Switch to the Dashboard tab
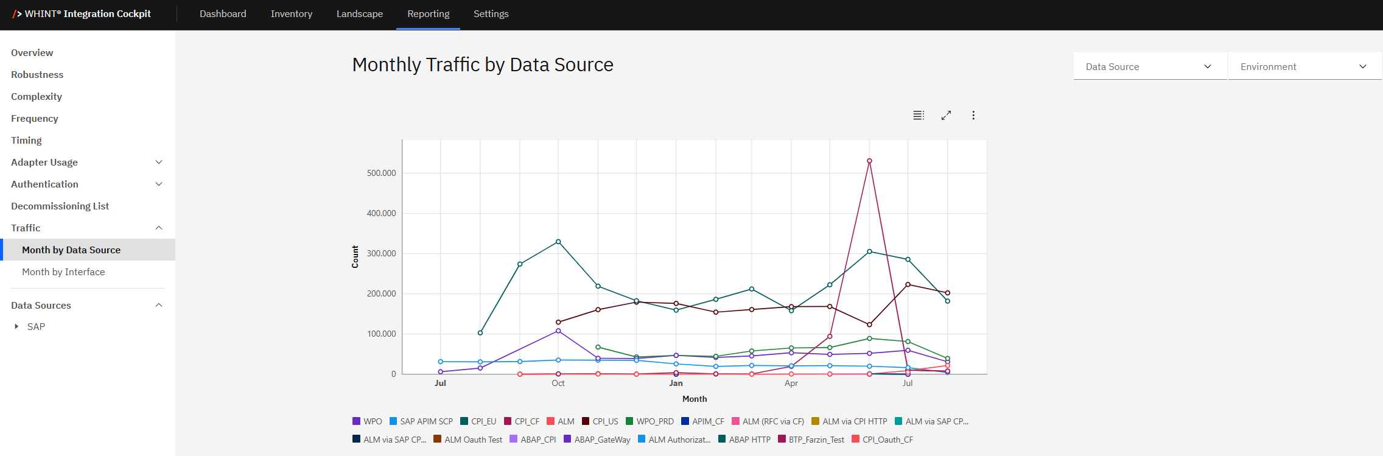This screenshot has width=1383, height=456. pyautogui.click(x=223, y=14)
